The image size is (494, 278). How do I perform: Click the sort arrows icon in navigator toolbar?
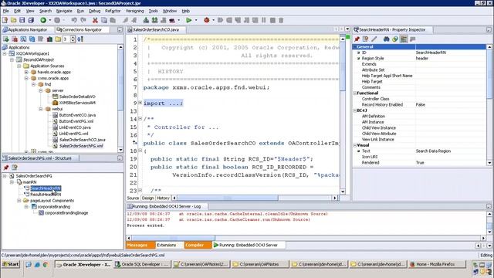coord(80,39)
